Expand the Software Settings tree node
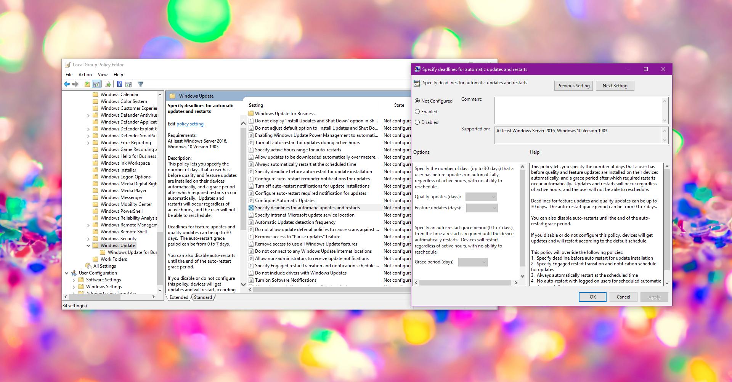Viewport: 732px width, 382px height. (x=74, y=280)
